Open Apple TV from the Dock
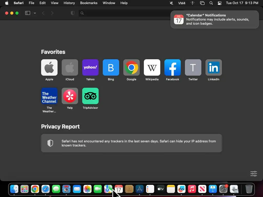The image size is (263, 197). click(160, 189)
